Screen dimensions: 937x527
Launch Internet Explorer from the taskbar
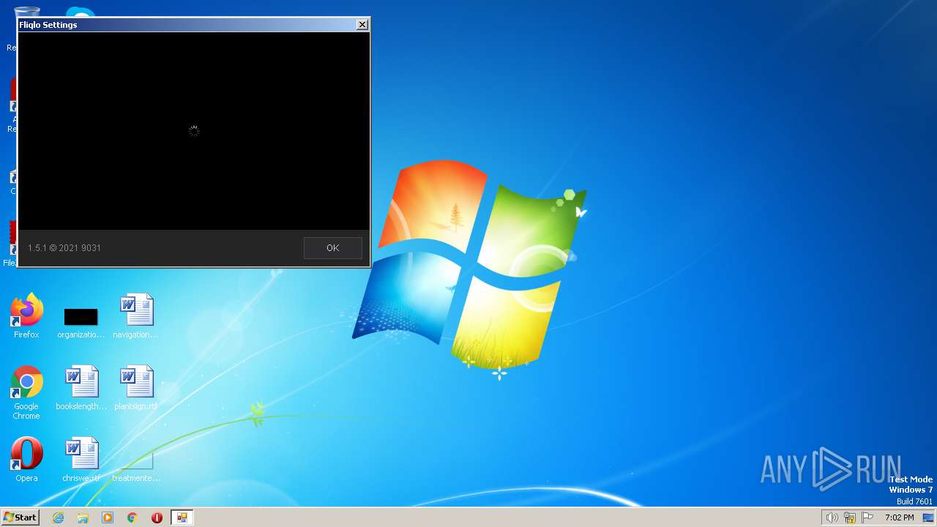click(x=59, y=517)
